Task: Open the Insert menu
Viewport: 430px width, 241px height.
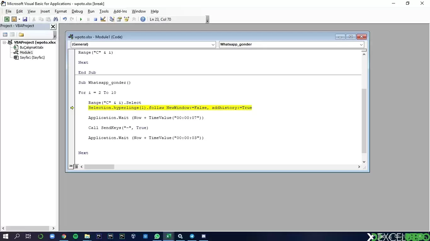Action: tap(45, 11)
